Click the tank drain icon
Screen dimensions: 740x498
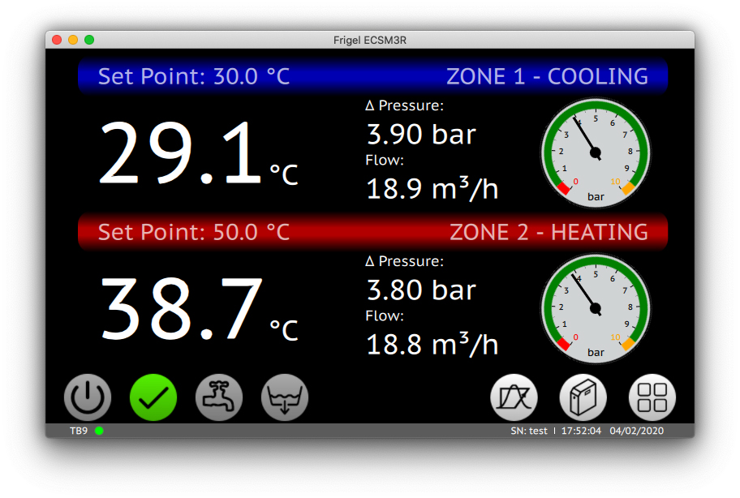285,397
